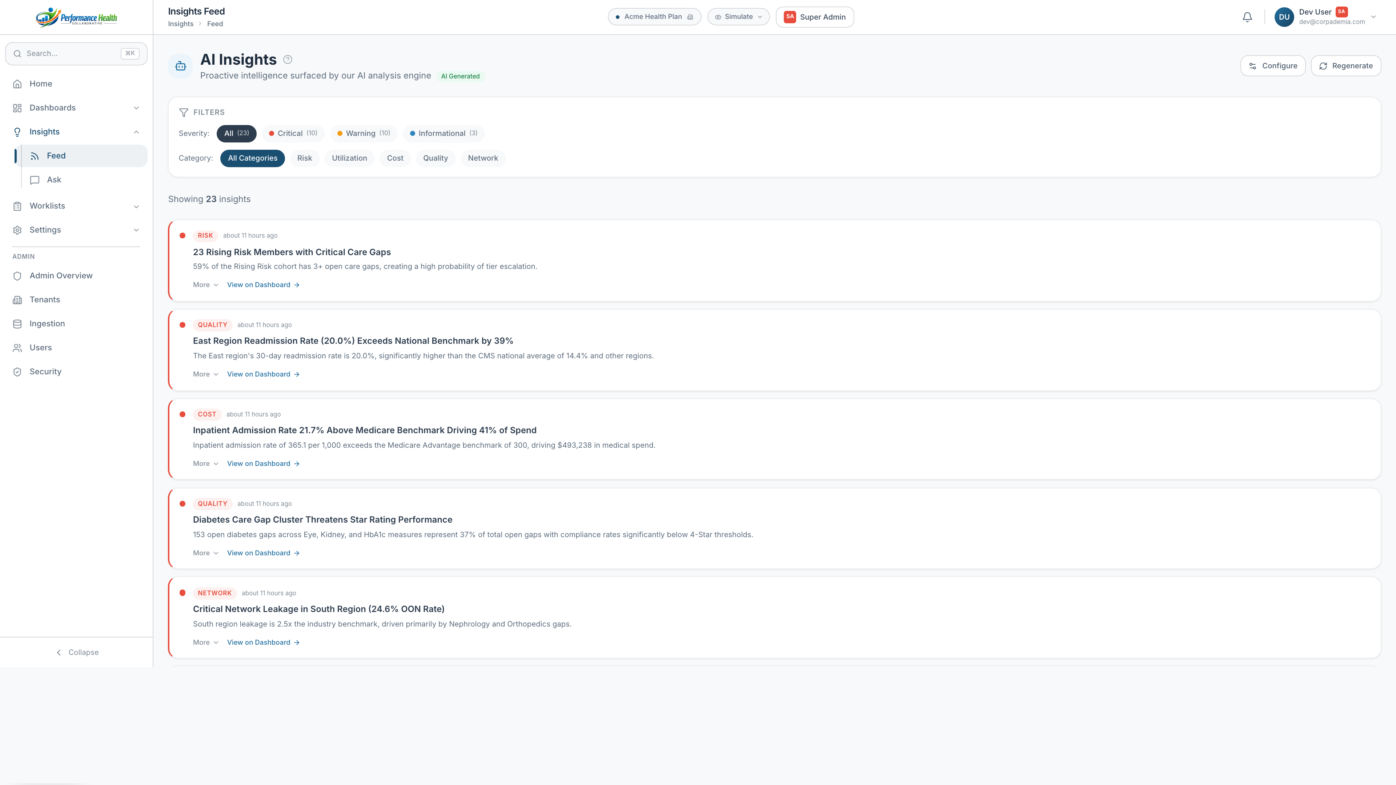Expand the Settings sidebar chevron
Screen dimensions: 1396x785
(136, 230)
